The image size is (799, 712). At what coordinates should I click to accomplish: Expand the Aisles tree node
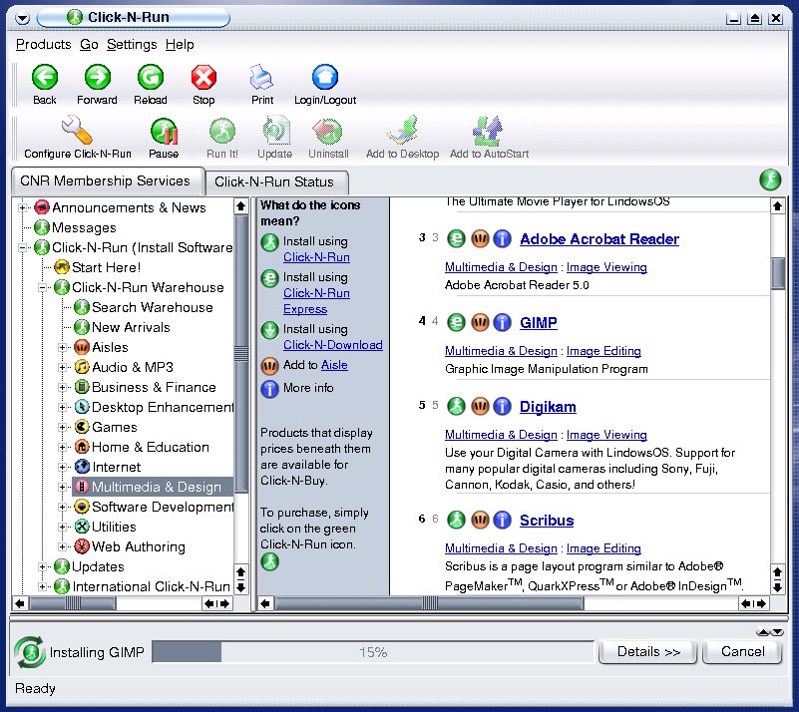pyautogui.click(x=62, y=347)
